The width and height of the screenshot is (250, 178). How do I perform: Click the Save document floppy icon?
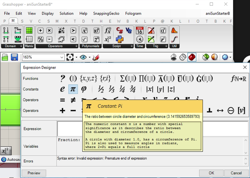coord(14,57)
